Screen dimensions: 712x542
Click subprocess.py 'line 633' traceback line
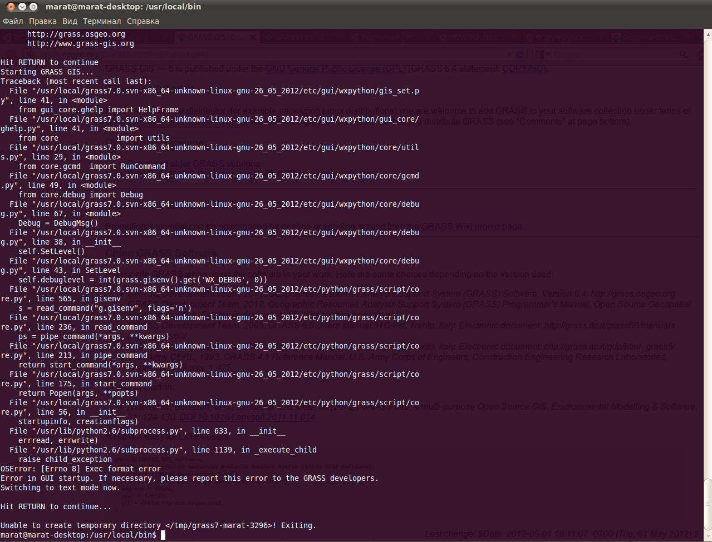pos(148,431)
